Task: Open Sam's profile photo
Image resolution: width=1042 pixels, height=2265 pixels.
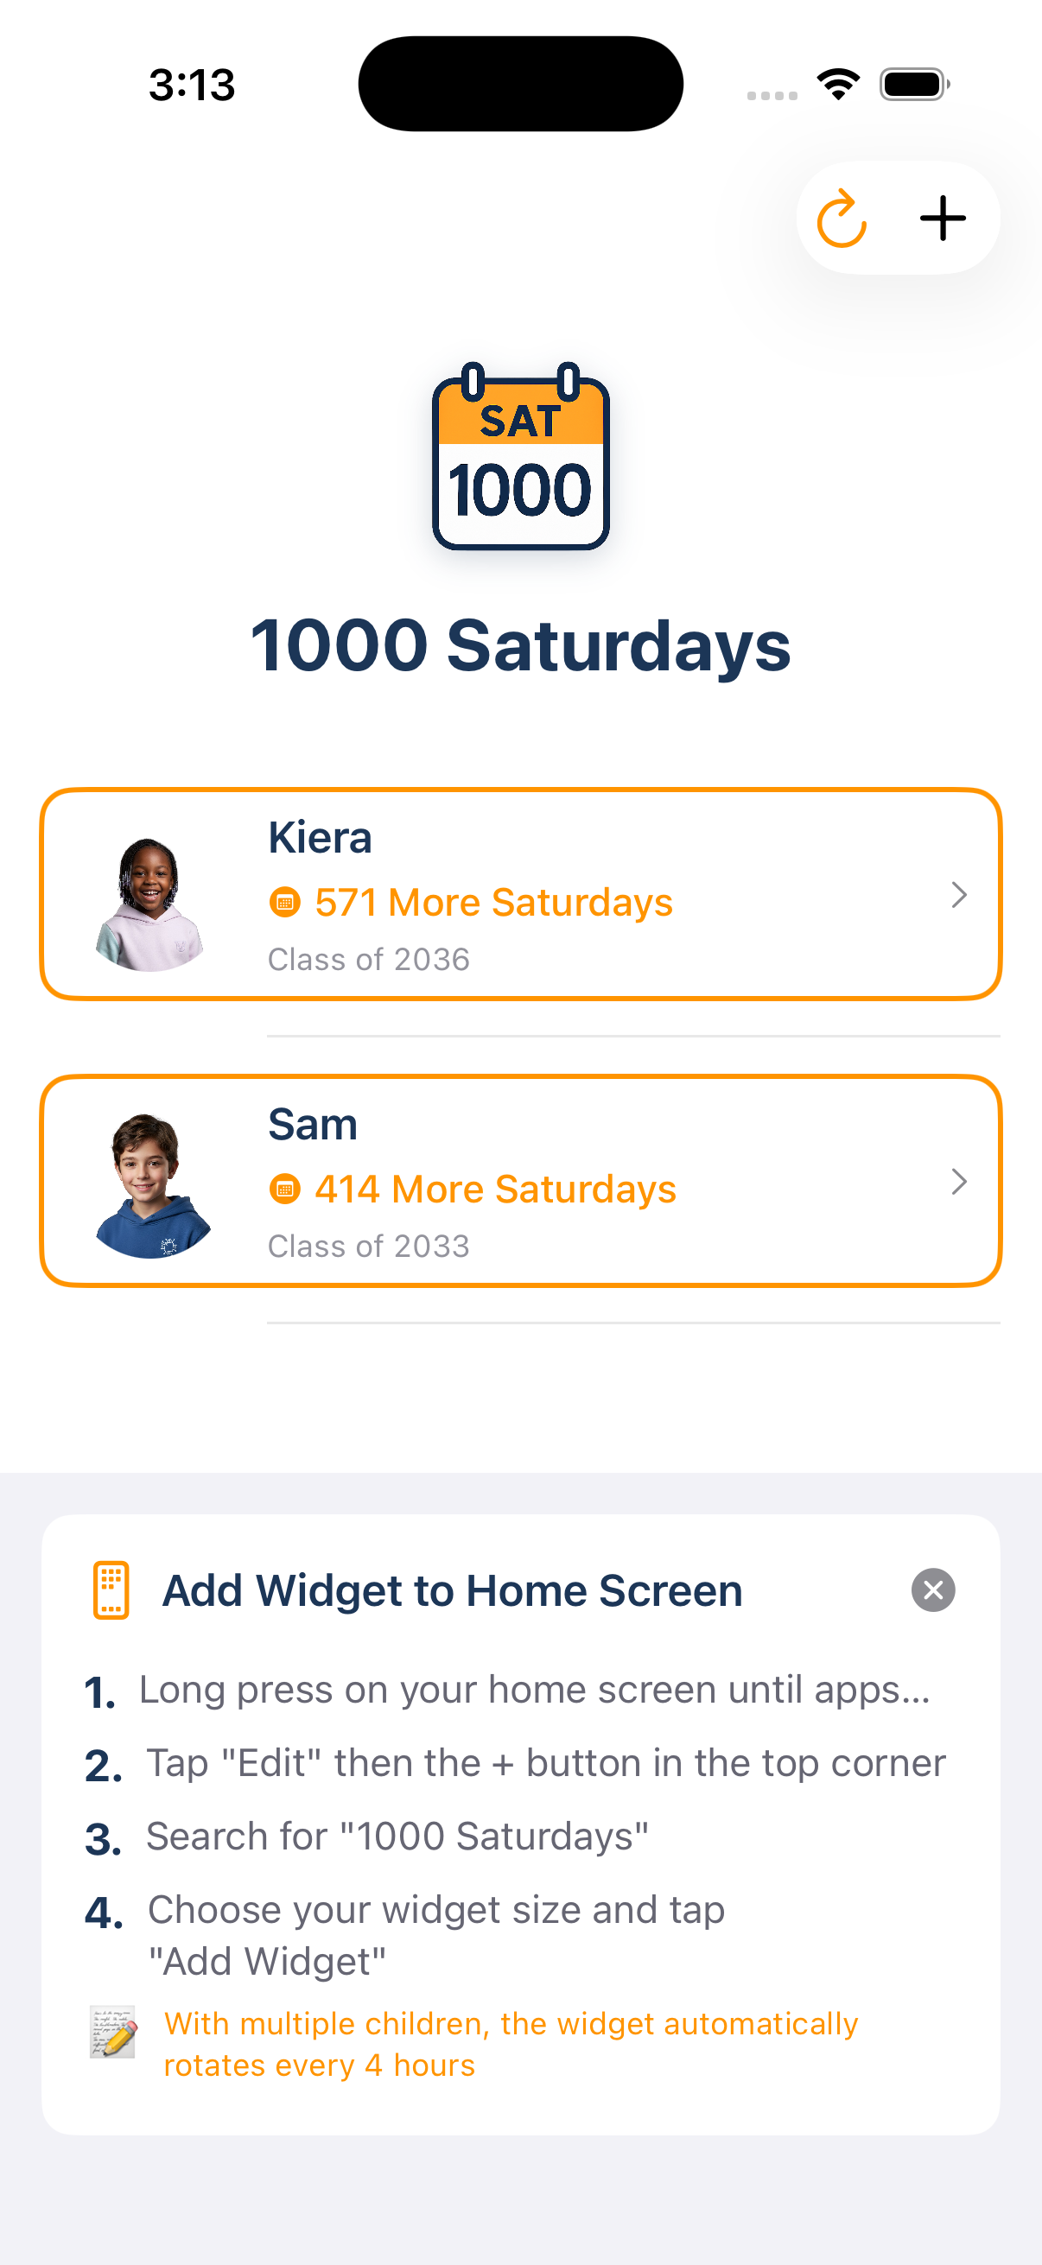Action: pyautogui.click(x=151, y=1185)
